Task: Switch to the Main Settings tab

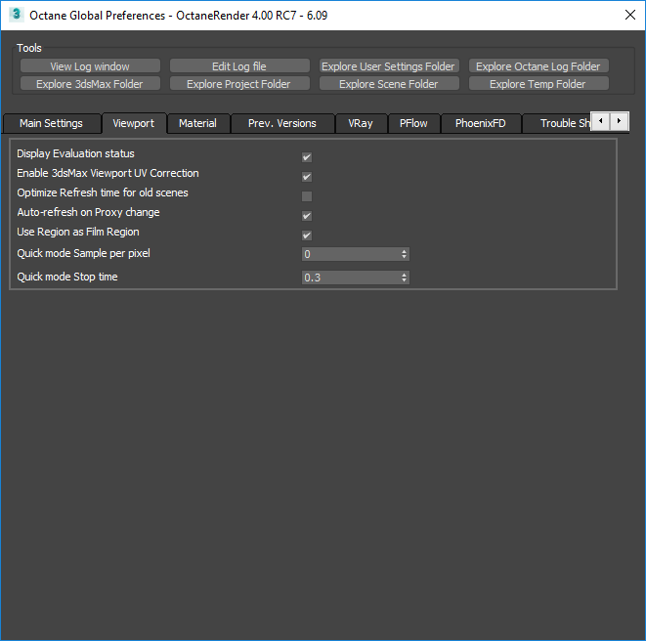Action: [x=52, y=123]
